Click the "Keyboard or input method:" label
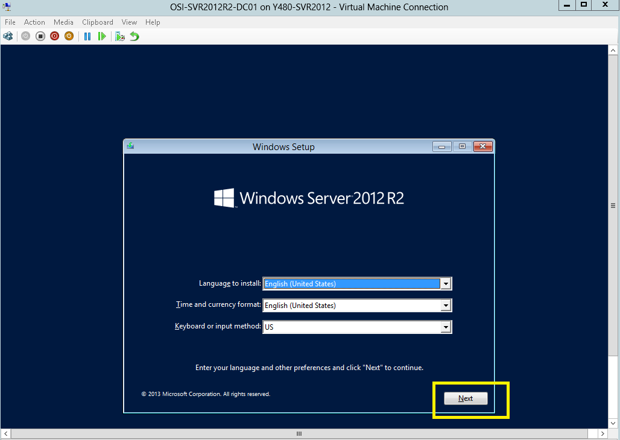Screen dimensions: 620x440 [x=218, y=326]
